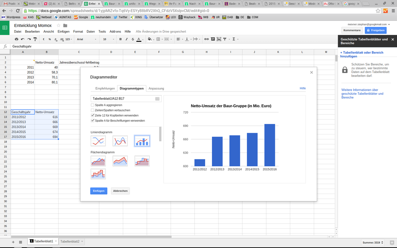Click the Freigeben share button
397x248 pixels.
pos(376,30)
